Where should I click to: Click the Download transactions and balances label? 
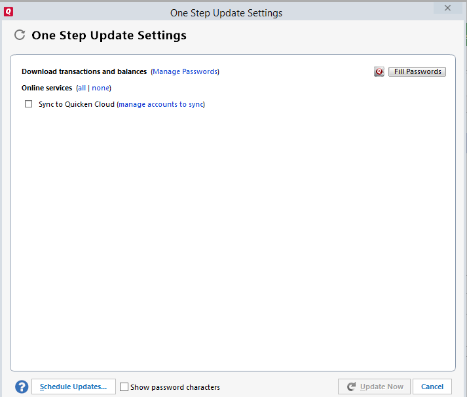[x=84, y=71]
